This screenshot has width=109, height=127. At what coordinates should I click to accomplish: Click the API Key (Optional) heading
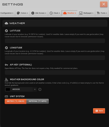(21, 65)
